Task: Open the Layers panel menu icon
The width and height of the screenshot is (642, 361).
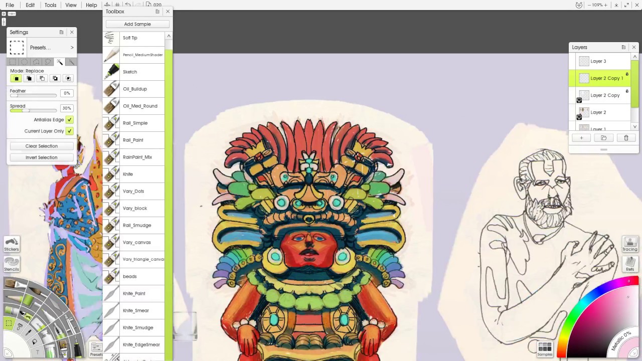Action: pos(623,47)
